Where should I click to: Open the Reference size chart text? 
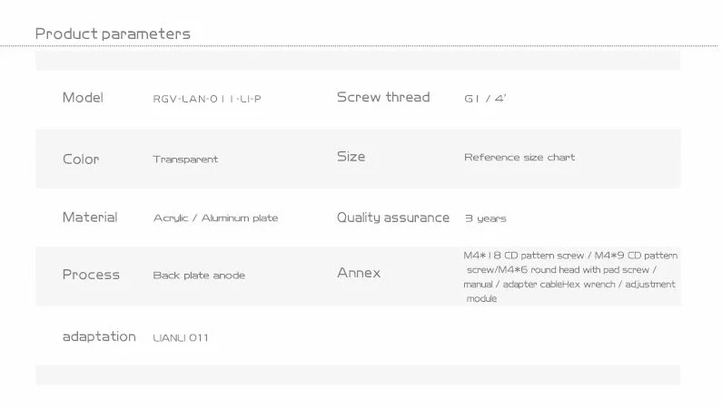pos(519,158)
